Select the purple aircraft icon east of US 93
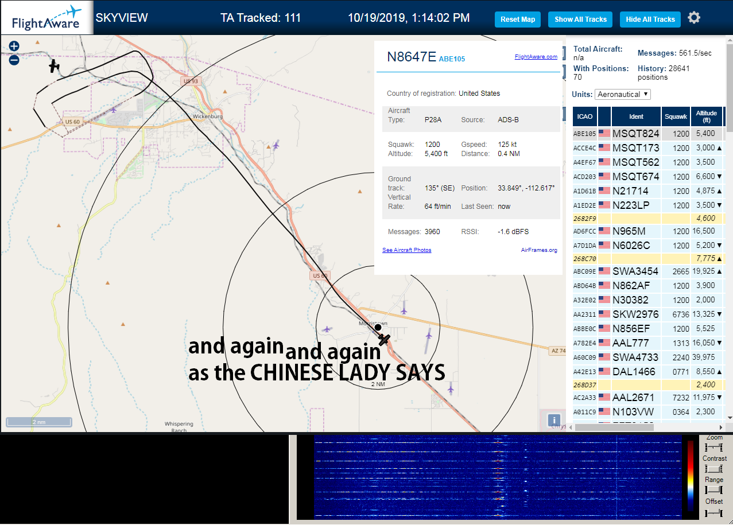Image resolution: width=733 pixels, height=525 pixels. pos(276,145)
